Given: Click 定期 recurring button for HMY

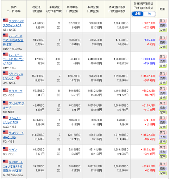Looking at the screenshot, I should coord(163,66).
